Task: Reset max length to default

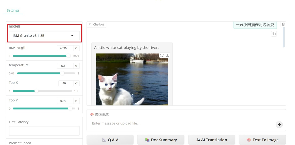Action: click(76, 48)
